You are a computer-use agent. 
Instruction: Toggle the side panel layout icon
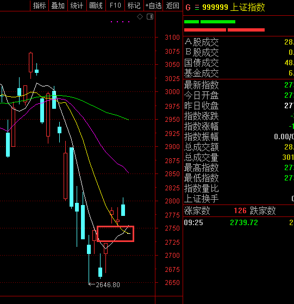[x=150, y=17]
